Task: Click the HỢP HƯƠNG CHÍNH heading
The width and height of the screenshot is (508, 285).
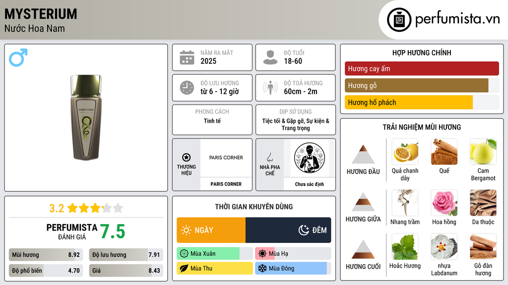Action: 422,52
